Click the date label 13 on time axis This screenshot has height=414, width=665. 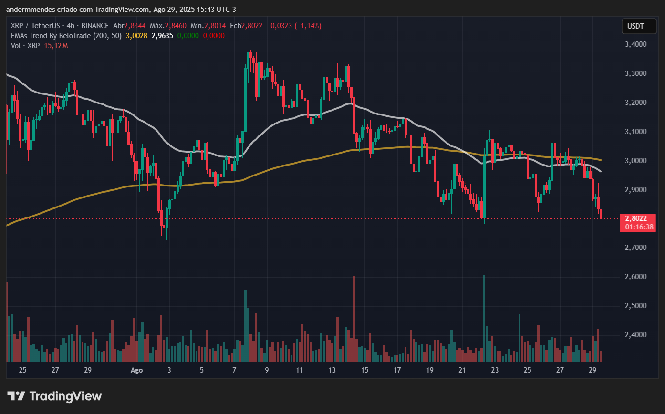click(x=332, y=370)
